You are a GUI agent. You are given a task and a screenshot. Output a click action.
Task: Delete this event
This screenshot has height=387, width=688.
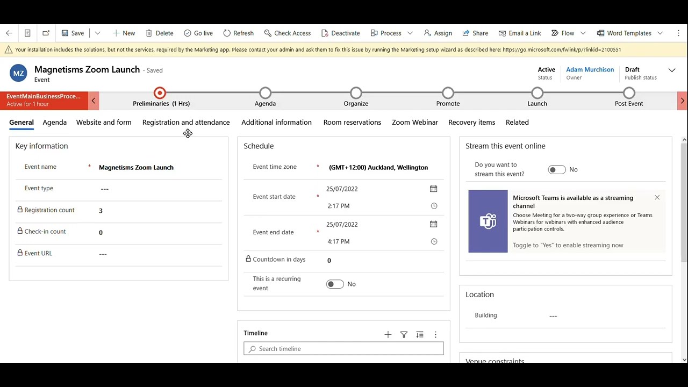pos(159,33)
